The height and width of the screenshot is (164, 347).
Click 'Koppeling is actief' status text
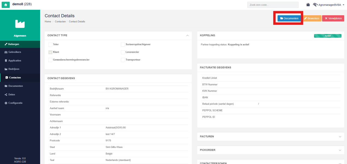click(x=238, y=45)
